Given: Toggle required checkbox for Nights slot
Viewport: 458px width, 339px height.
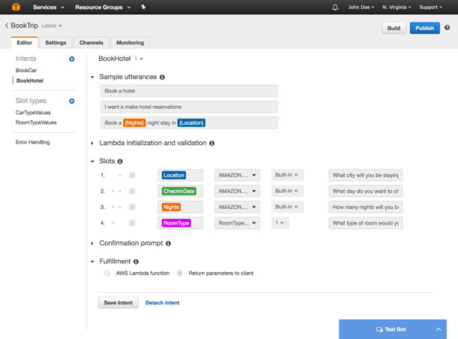Looking at the screenshot, I should pos(132,207).
